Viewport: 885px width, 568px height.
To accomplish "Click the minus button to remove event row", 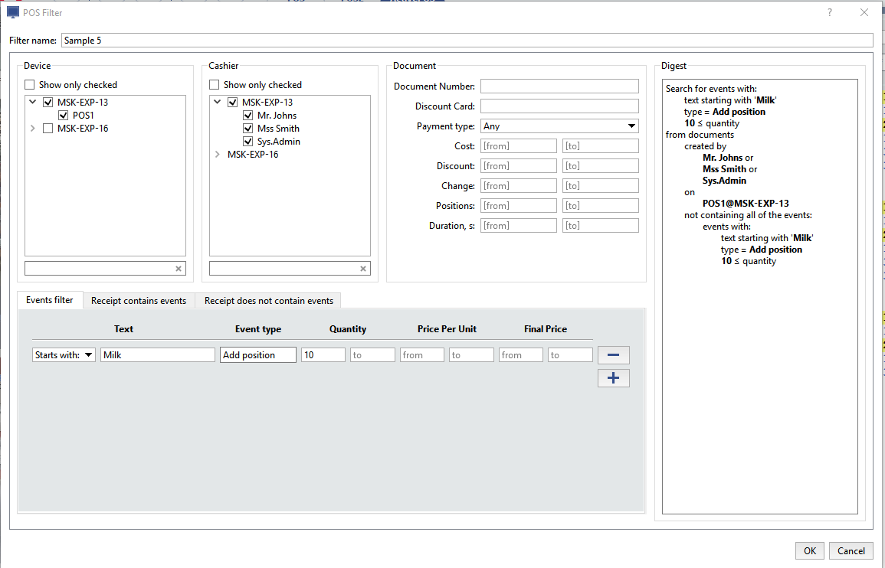I will pyautogui.click(x=613, y=355).
